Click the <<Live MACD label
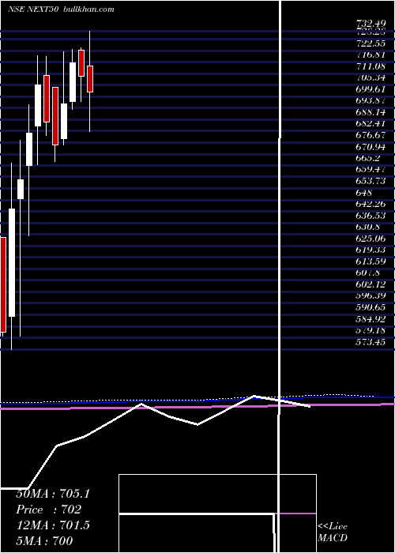The image size is (395, 553). tap(333, 532)
